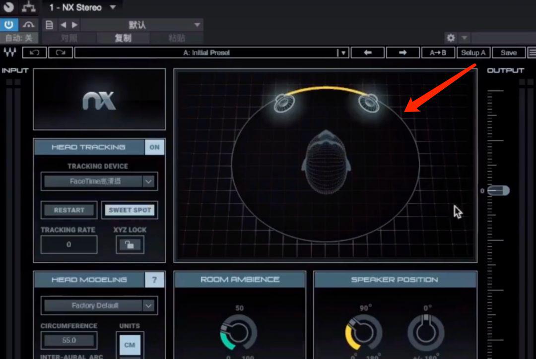Toggle the XYZ Lock padlock icon

pyautogui.click(x=130, y=244)
